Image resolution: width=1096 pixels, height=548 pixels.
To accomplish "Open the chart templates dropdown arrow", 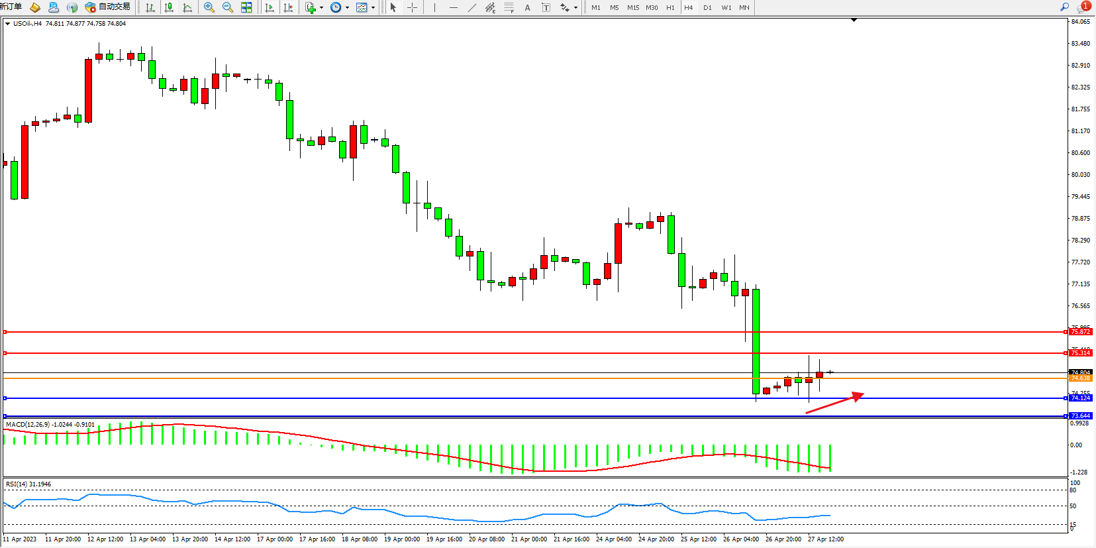I will coord(373,8).
